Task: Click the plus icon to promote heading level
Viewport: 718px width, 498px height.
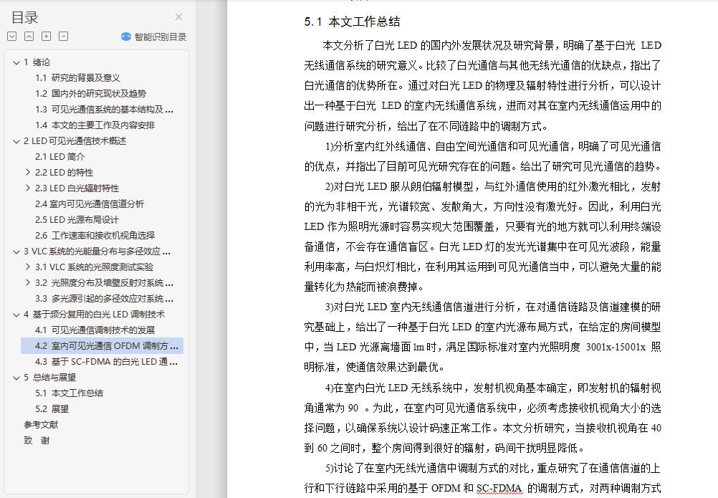Action: [x=47, y=36]
